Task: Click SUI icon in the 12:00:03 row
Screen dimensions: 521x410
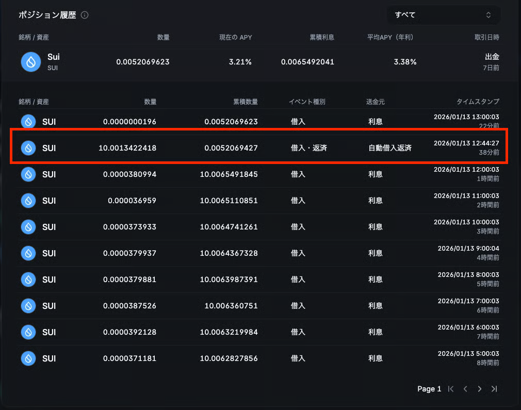Action: coord(28,174)
